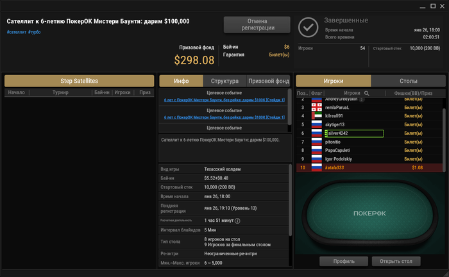Open the first Целевое событие tournament link

224,100
